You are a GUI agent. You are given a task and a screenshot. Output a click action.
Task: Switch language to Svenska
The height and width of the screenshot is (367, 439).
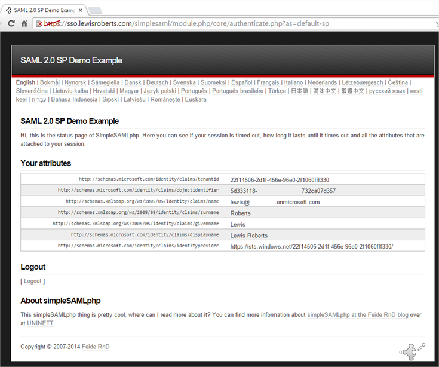pyautogui.click(x=184, y=82)
